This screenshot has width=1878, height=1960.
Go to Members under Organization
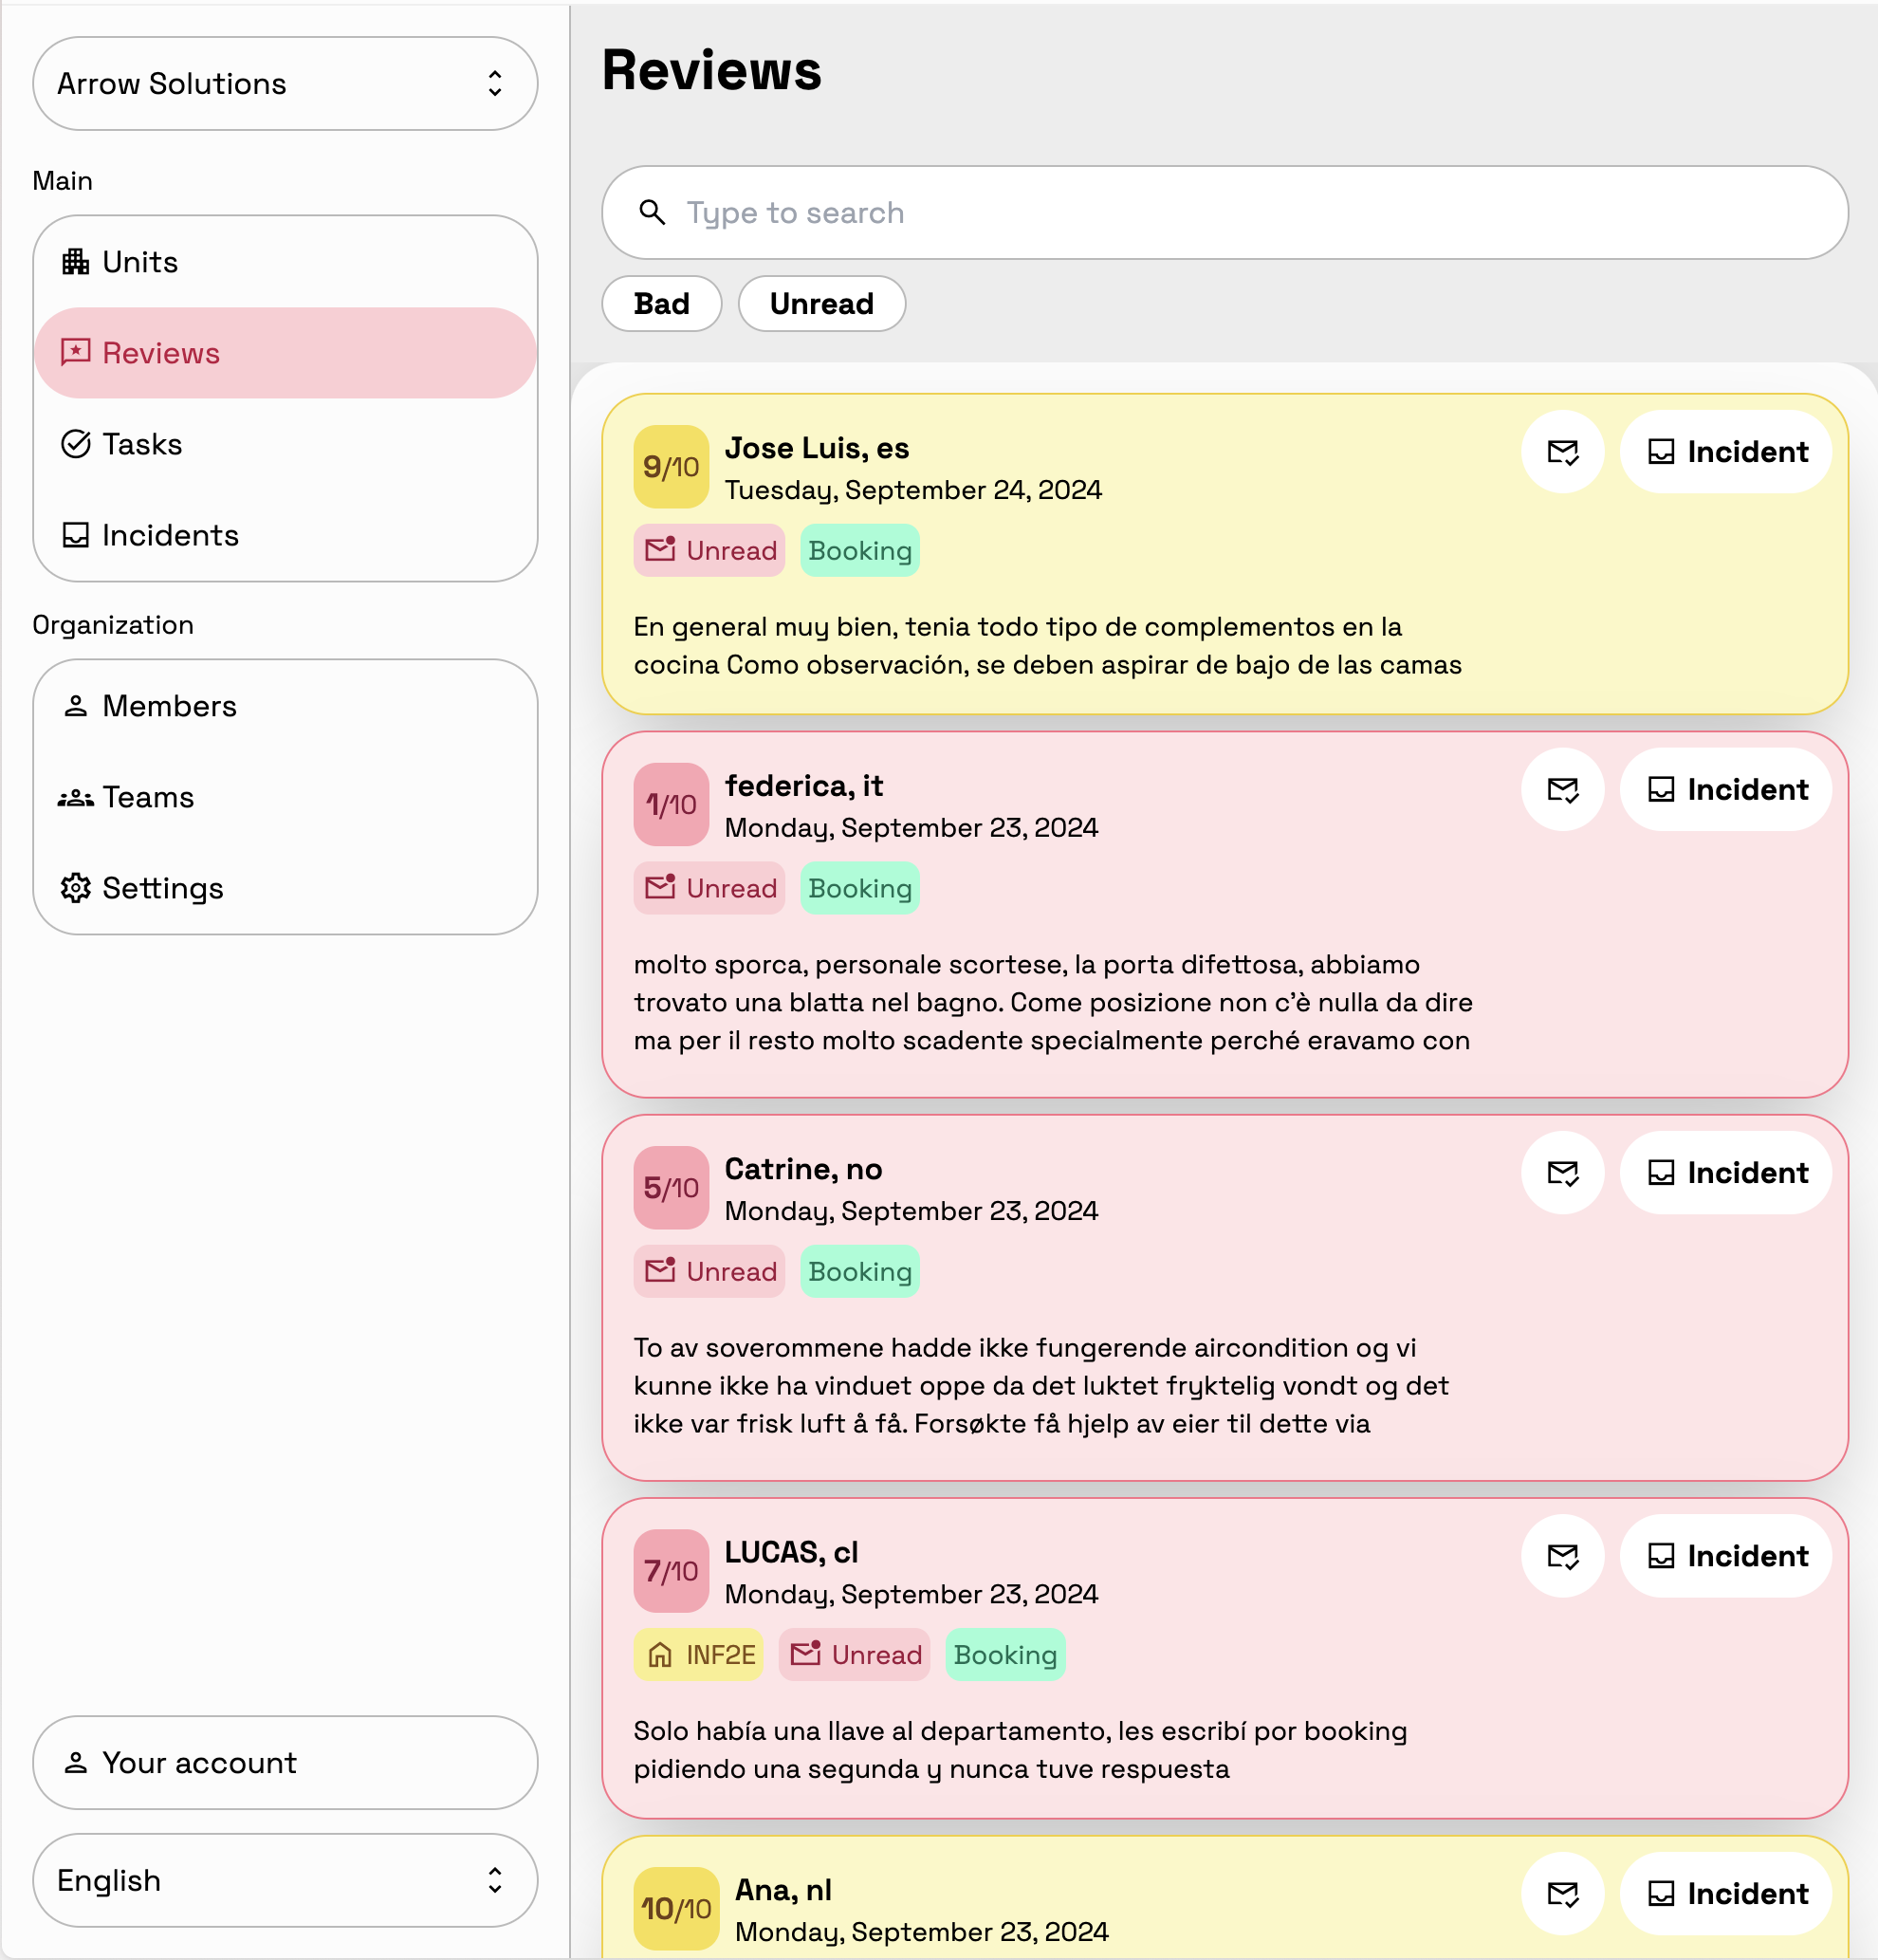285,706
